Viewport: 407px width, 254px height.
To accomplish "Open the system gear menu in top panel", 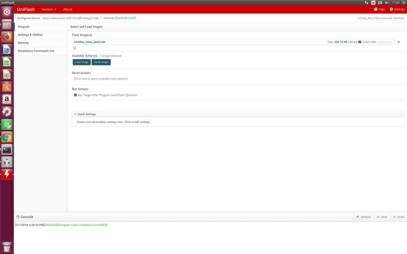I will tap(404, 3).
